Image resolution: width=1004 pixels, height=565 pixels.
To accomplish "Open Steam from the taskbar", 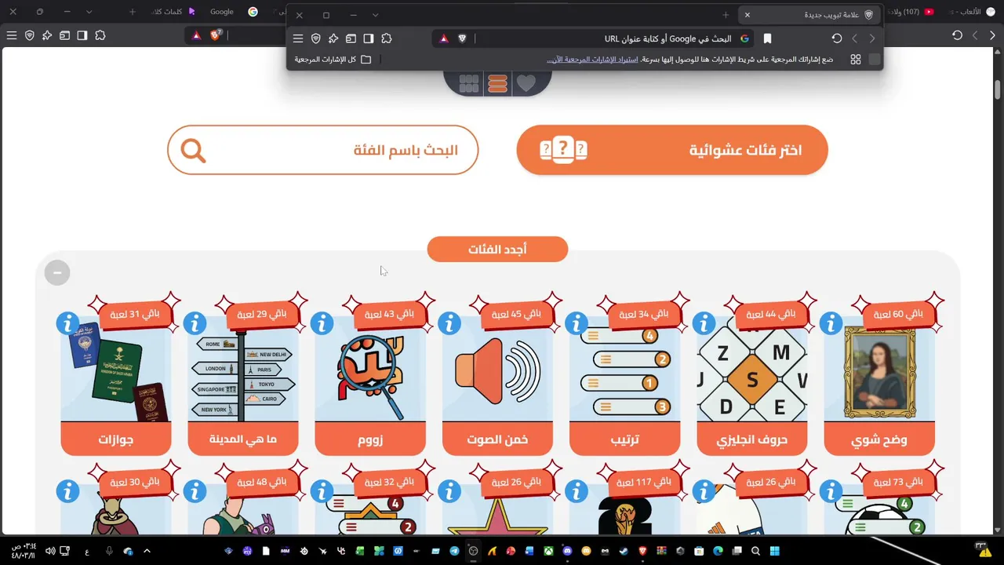I will tap(624, 552).
